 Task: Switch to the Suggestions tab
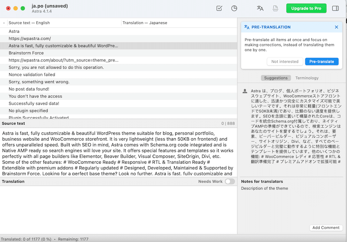pyautogui.click(x=276, y=78)
